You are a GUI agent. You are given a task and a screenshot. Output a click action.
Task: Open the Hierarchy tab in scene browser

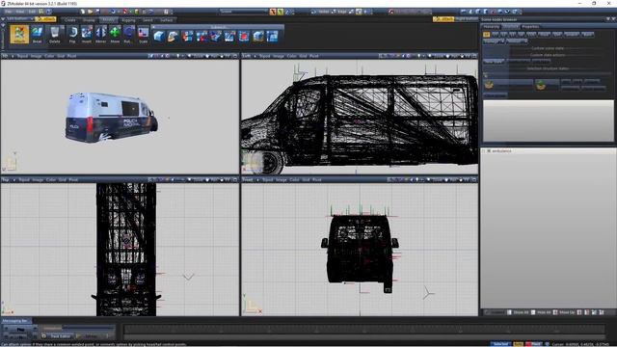(491, 27)
